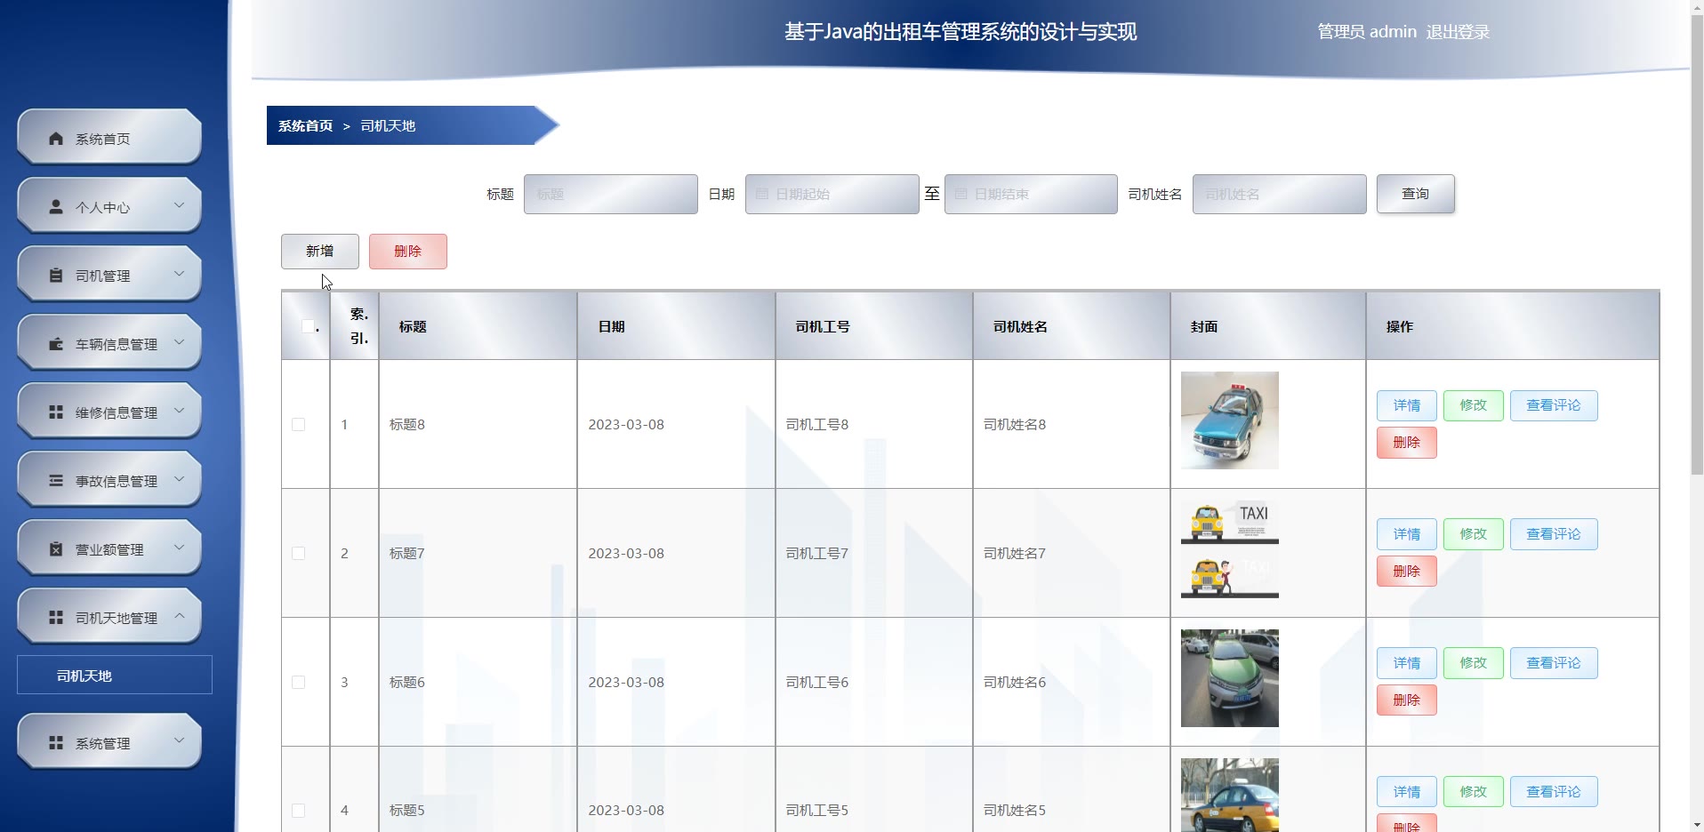Delete the 标题8 row
This screenshot has height=832, width=1704.
pos(1407,443)
